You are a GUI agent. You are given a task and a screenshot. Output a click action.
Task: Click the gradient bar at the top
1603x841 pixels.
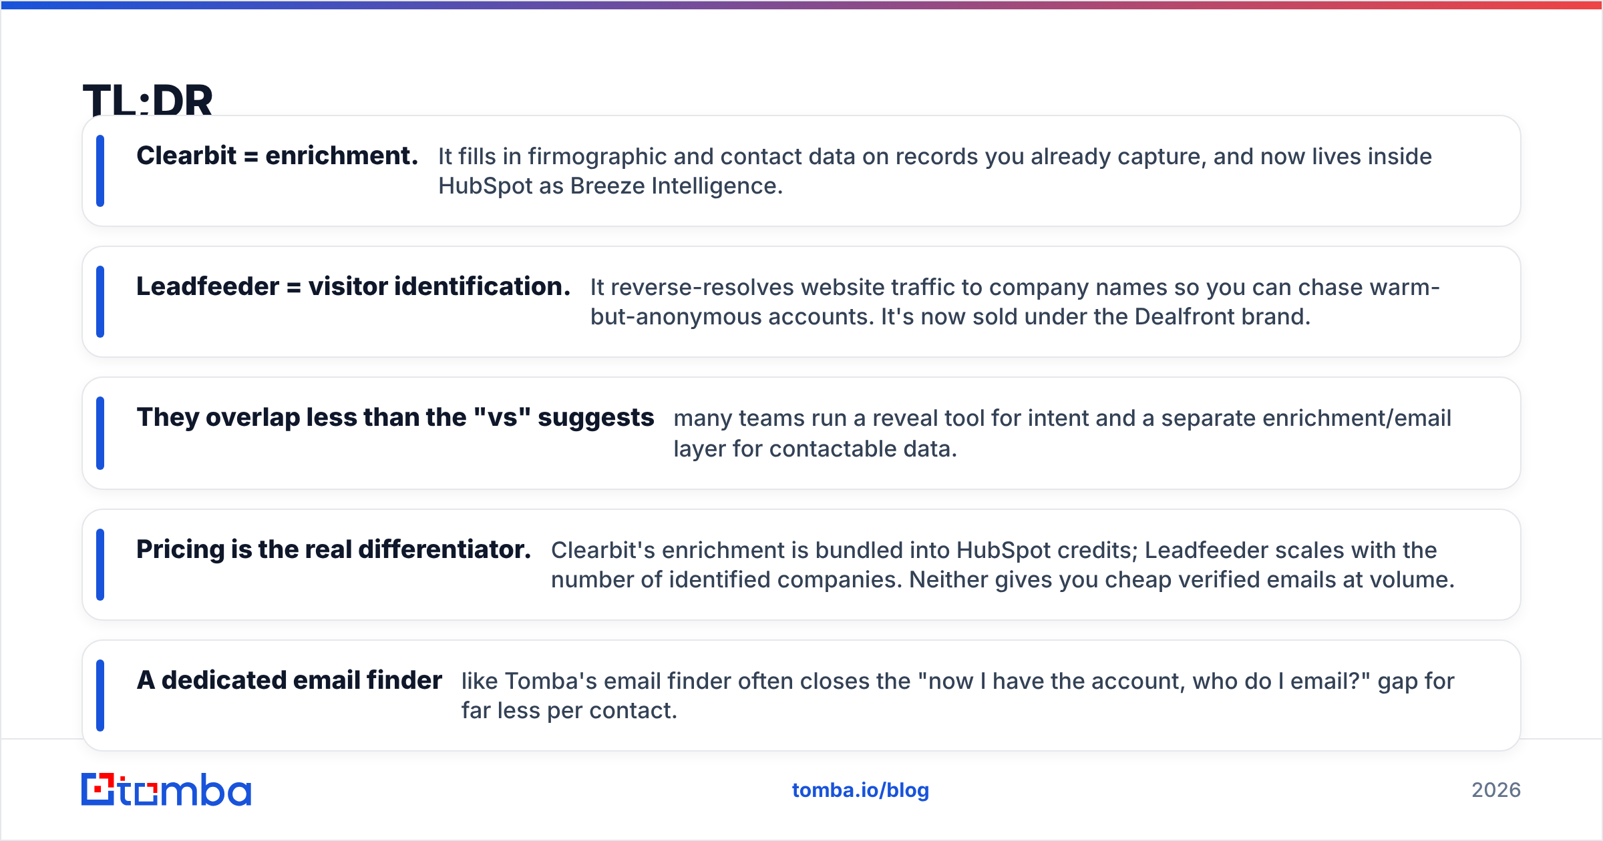click(801, 5)
